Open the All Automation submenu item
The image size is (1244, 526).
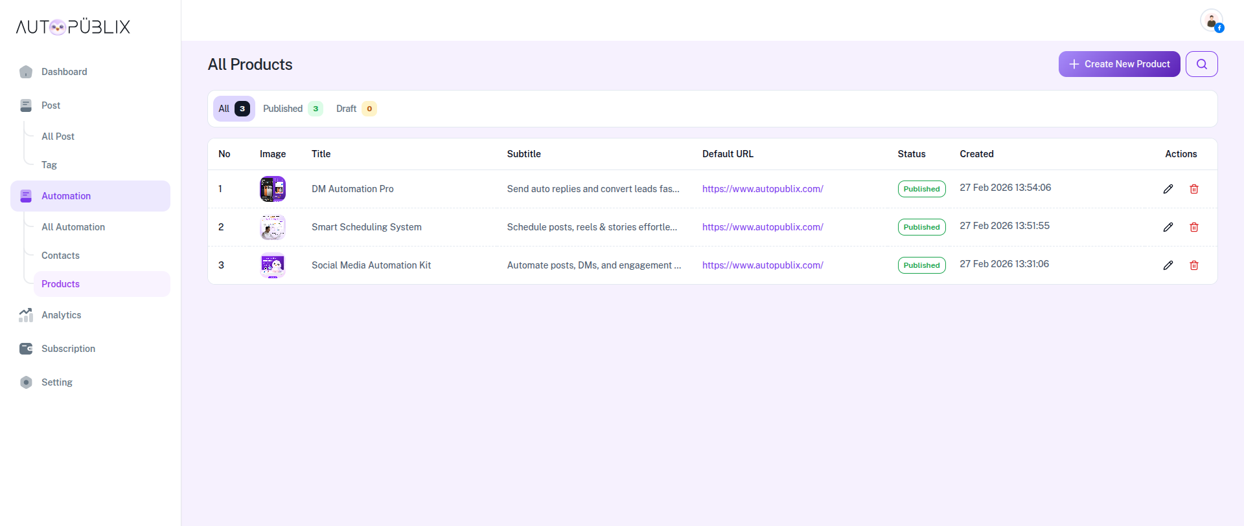pyautogui.click(x=102, y=227)
